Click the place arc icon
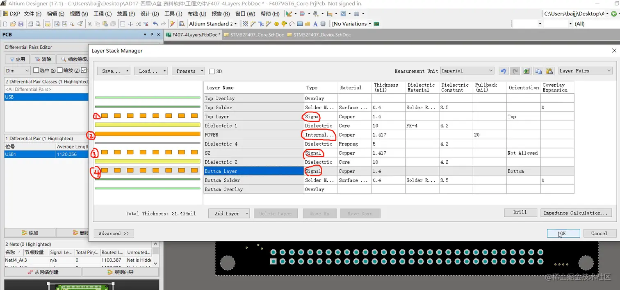Screen dimensions: 620x290 click(292, 24)
